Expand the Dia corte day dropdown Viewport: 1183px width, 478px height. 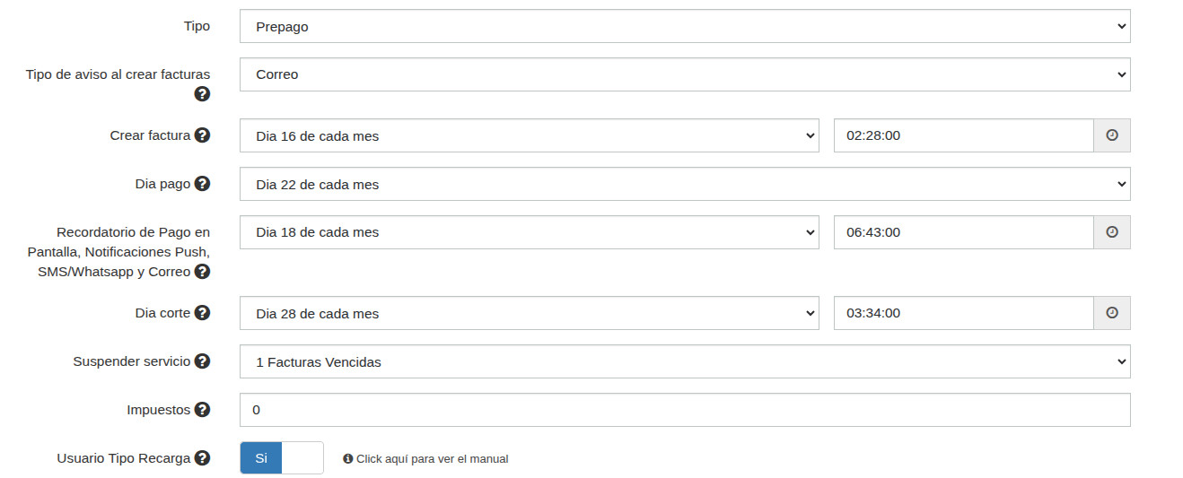(x=529, y=313)
